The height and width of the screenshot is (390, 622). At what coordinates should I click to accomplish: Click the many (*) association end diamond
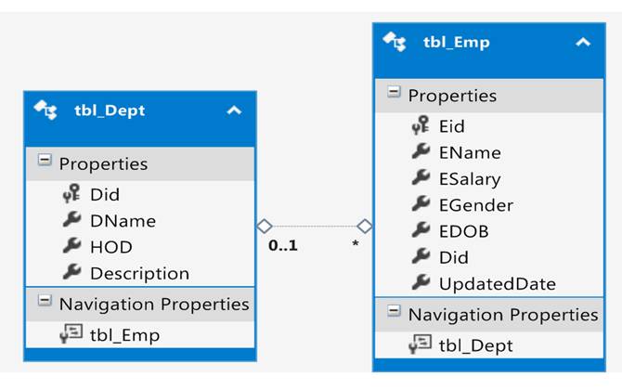click(x=365, y=227)
